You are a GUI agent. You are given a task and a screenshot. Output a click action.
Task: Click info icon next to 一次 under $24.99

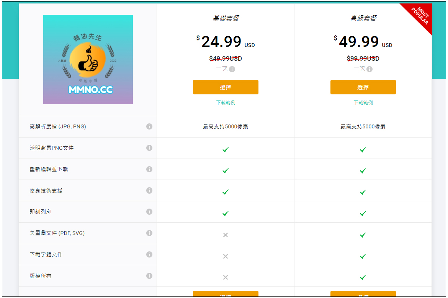point(232,69)
